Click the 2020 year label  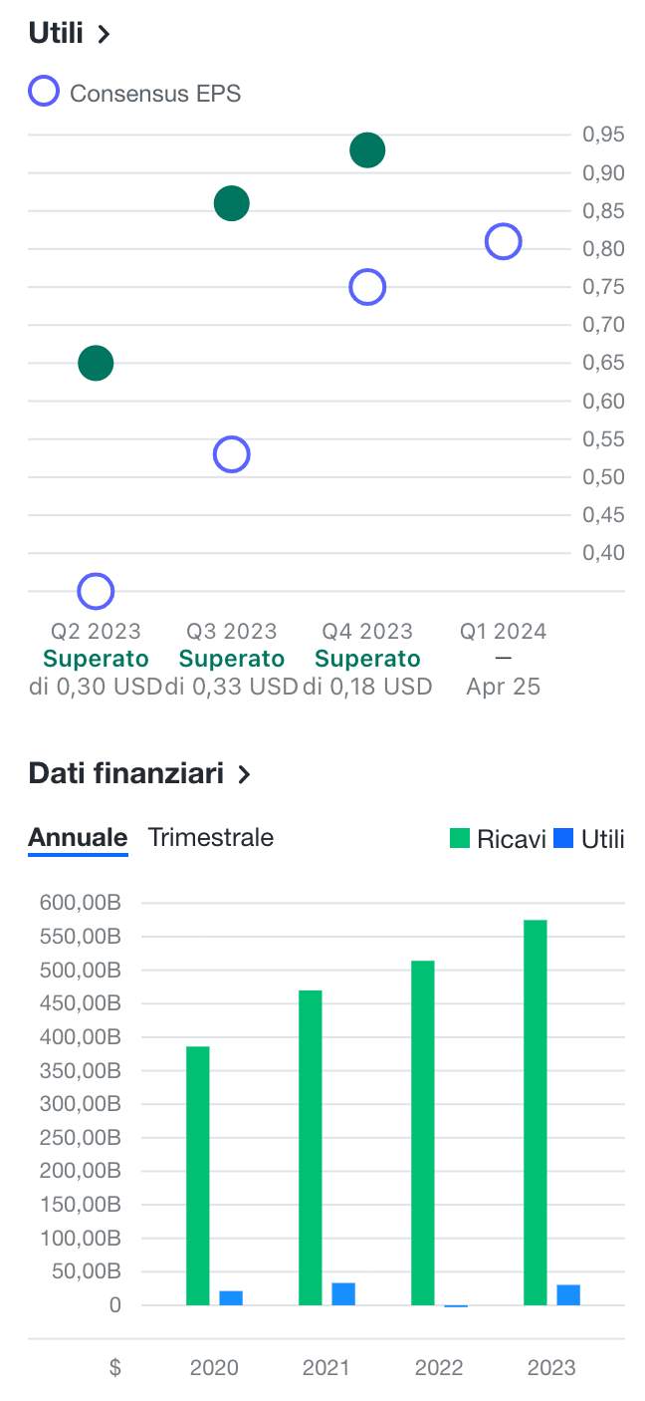click(x=214, y=1368)
